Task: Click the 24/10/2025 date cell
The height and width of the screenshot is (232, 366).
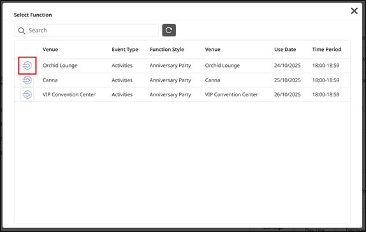Action: click(288, 66)
